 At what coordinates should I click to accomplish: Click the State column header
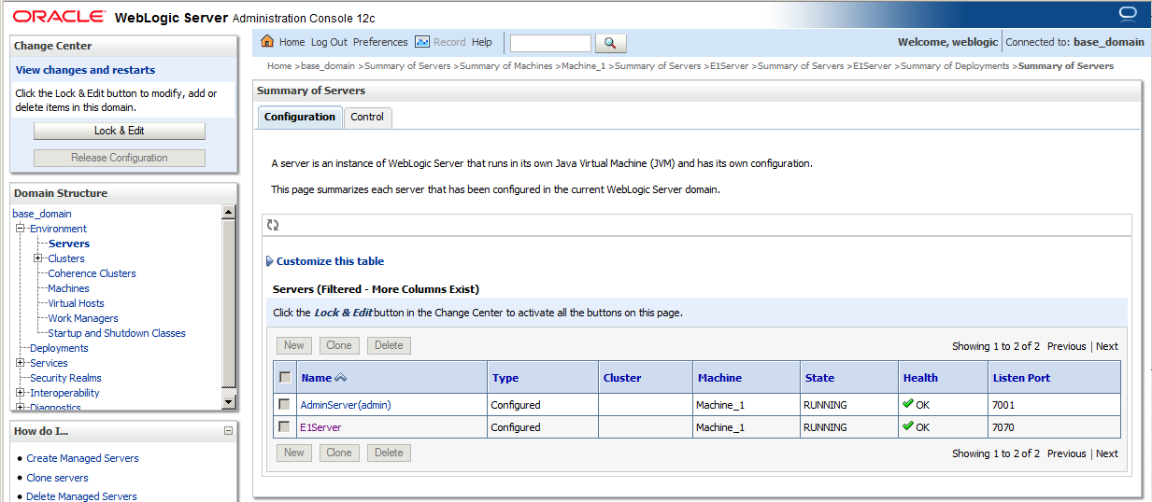click(819, 378)
